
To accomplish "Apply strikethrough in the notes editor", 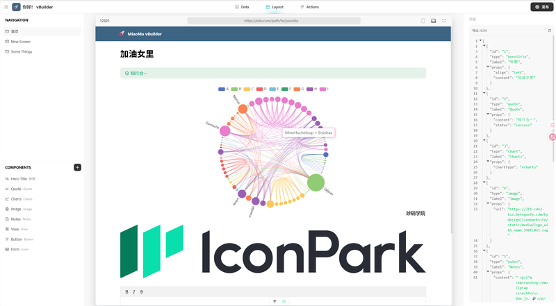I will tap(142, 292).
